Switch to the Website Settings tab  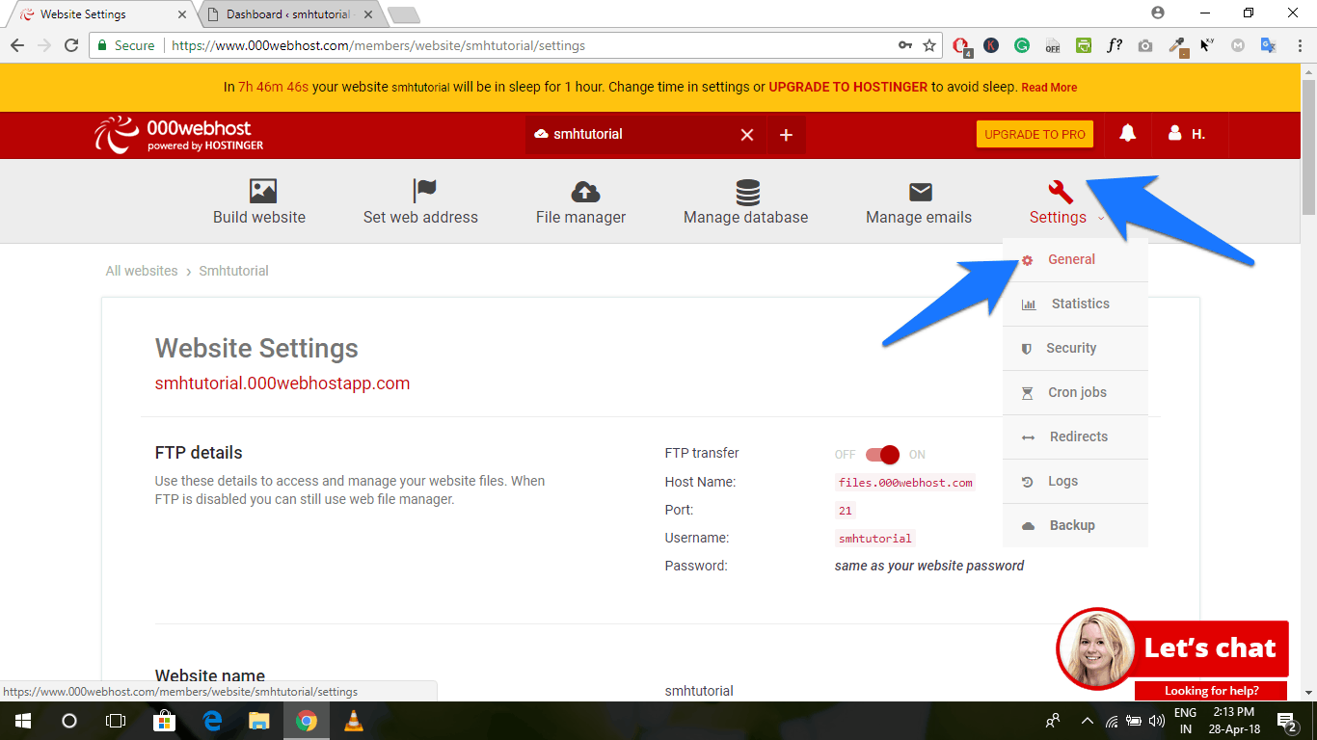pos(101,14)
